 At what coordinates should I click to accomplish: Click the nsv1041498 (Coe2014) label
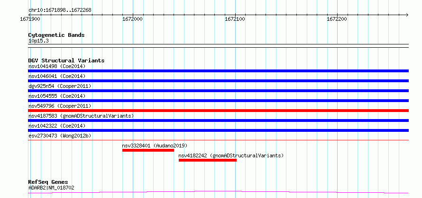(57, 66)
